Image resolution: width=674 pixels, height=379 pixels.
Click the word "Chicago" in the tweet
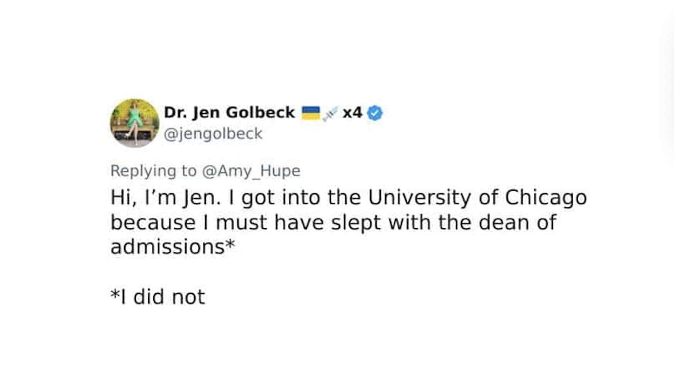tap(546, 198)
